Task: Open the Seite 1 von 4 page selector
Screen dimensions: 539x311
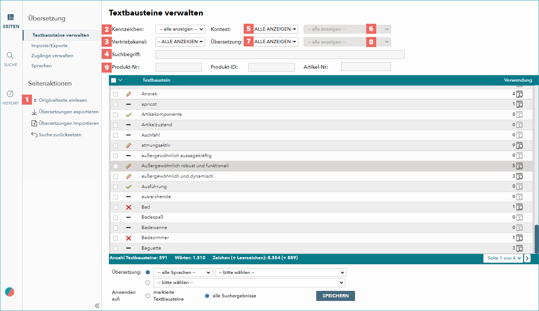Action: pos(503,258)
